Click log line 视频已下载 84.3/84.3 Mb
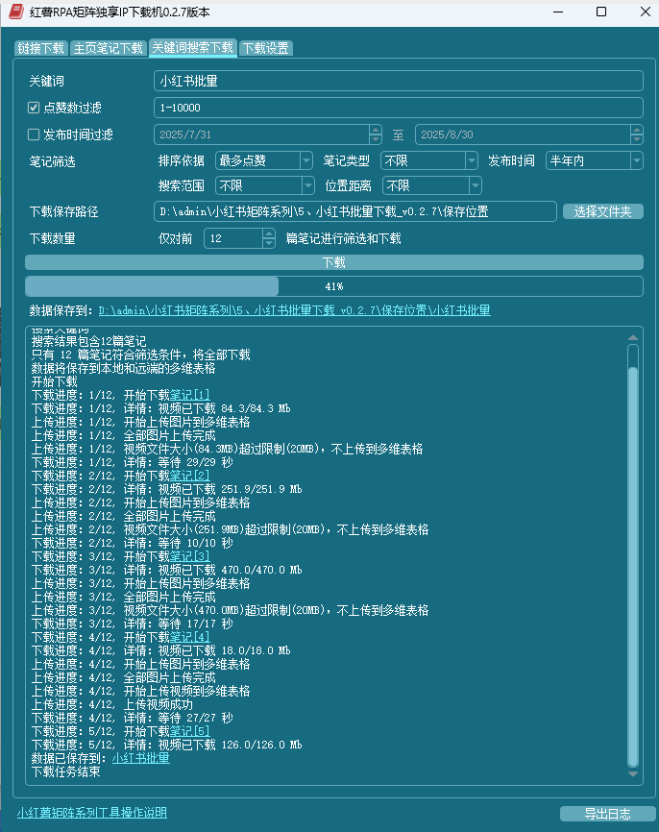Image resolution: width=659 pixels, height=832 pixels. 224,408
